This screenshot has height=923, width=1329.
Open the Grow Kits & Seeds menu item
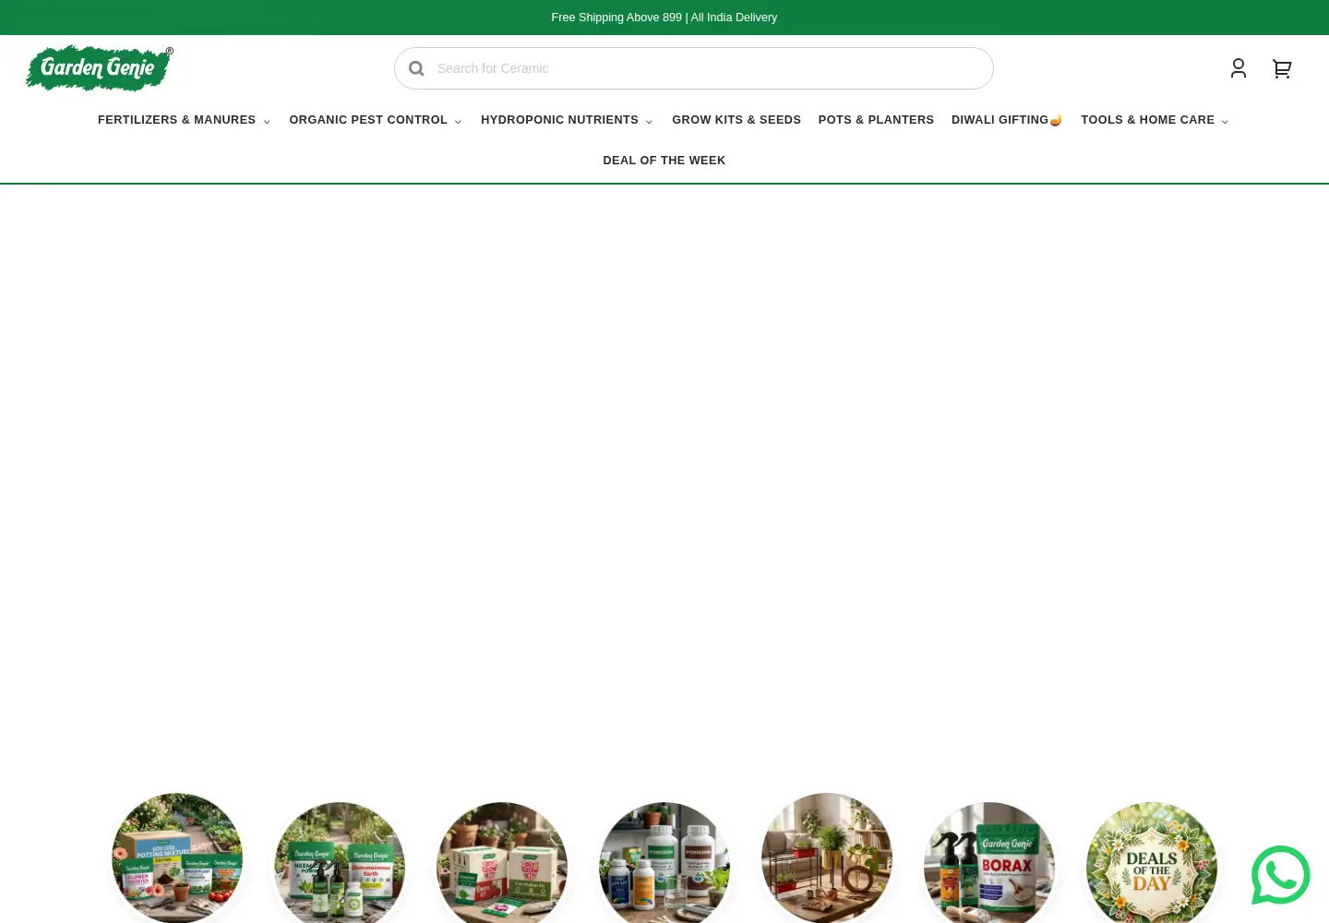coord(736,120)
